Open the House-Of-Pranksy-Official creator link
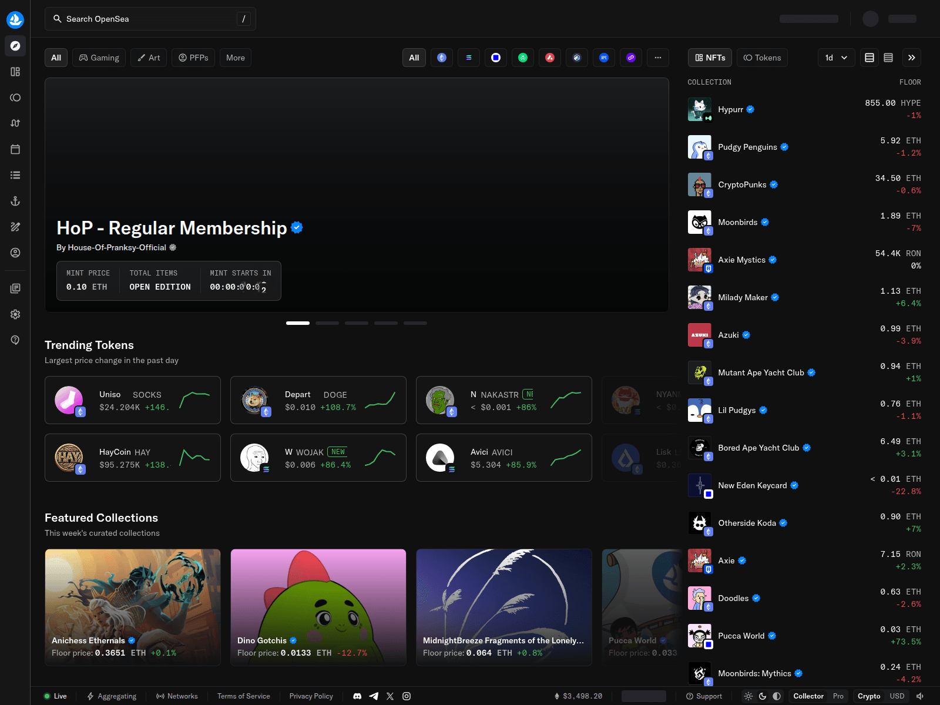Screen dimensions: 940x705 [x=116, y=247]
